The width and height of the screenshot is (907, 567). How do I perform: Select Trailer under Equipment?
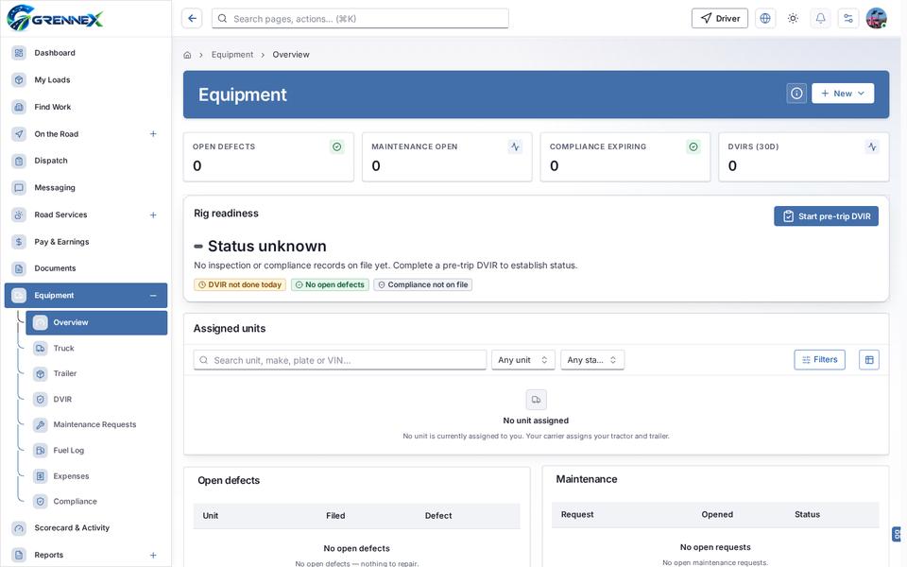point(96,374)
